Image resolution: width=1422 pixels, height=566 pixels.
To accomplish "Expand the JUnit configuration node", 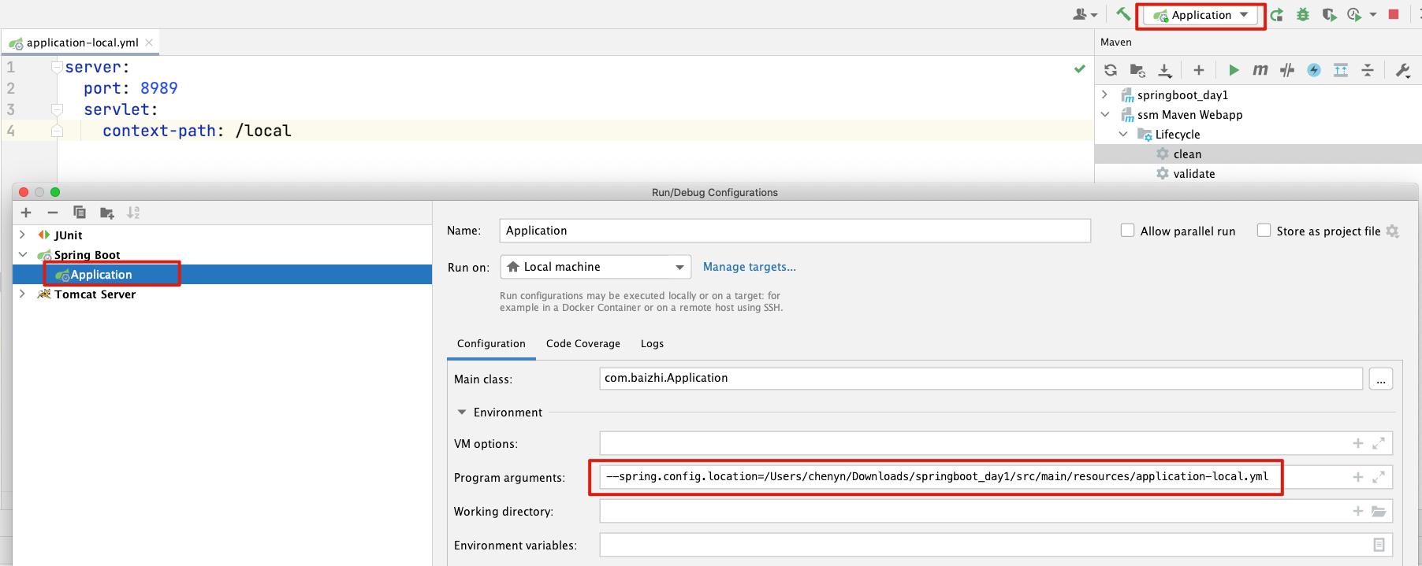I will tap(22, 235).
